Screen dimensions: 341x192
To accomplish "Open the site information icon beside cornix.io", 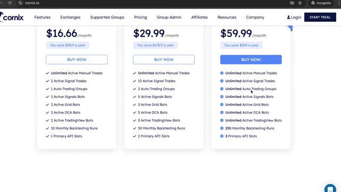I will [x=20, y=3].
